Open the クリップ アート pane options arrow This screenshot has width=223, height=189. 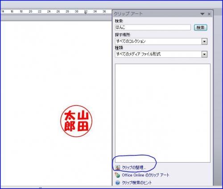pyautogui.click(x=202, y=14)
